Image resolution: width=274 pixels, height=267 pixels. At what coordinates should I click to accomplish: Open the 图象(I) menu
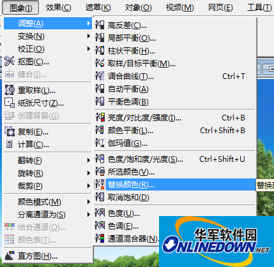point(20,8)
